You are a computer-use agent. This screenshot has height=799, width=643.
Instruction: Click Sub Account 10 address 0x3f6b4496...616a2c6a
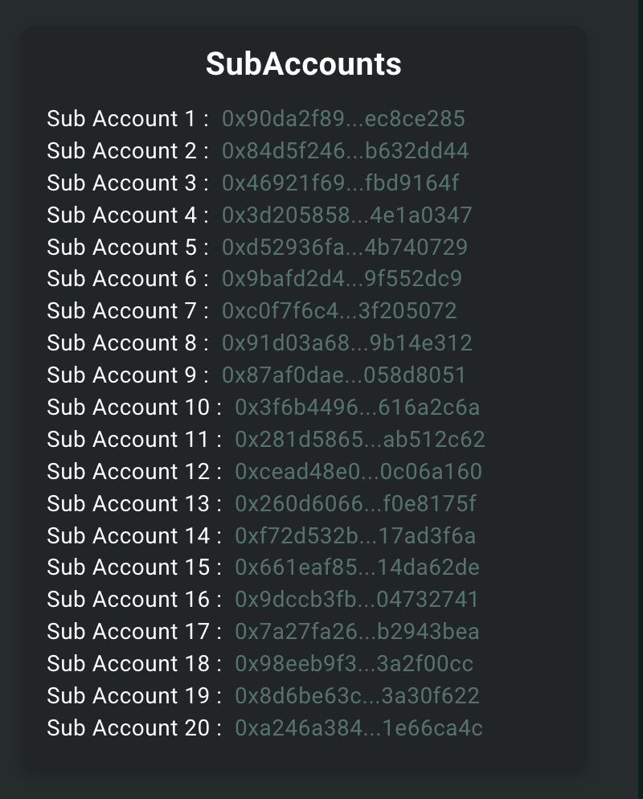coord(357,408)
